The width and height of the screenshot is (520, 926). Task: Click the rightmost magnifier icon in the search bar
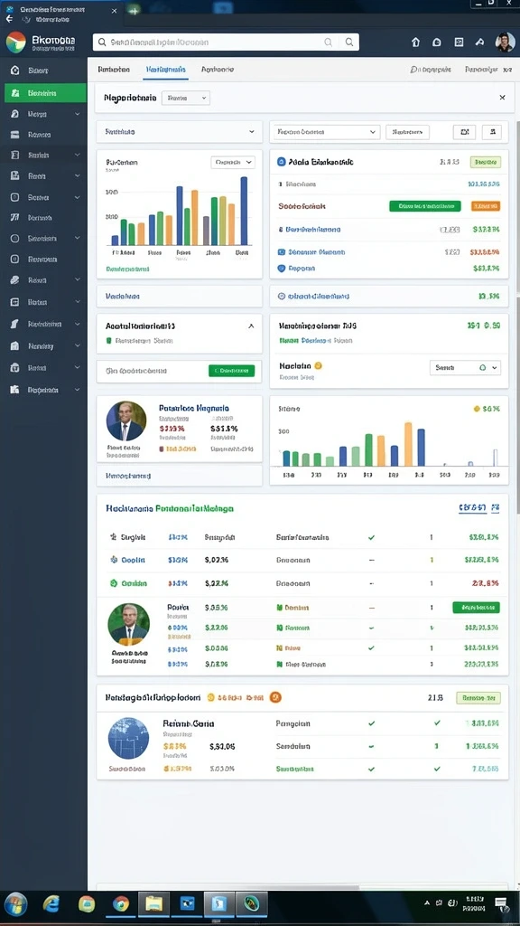[349, 42]
